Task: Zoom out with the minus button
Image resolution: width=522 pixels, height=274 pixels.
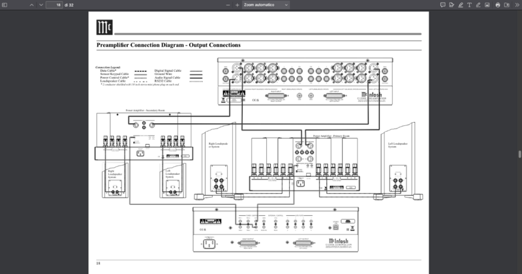Action: coord(228,5)
